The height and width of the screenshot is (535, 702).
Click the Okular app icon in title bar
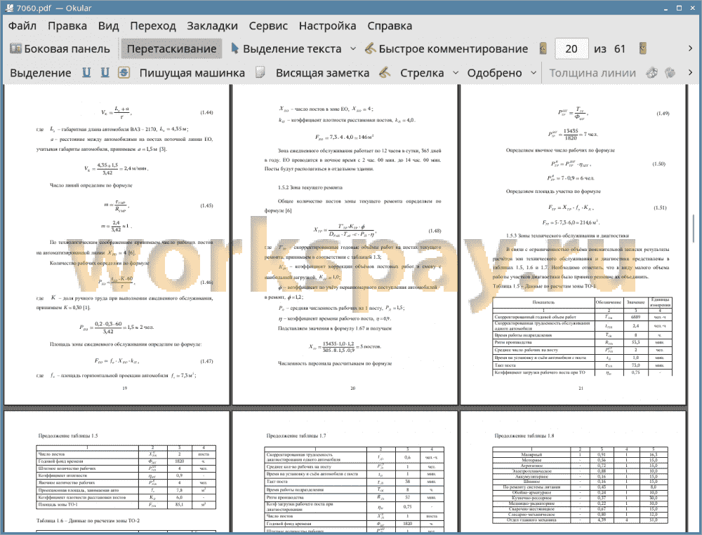click(x=9, y=8)
